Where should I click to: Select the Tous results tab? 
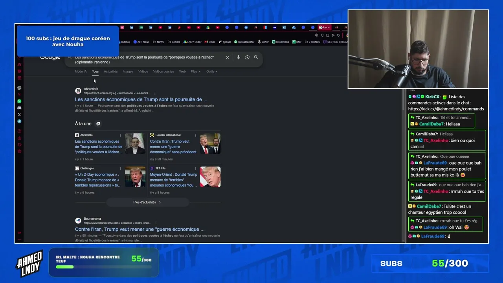[x=95, y=72]
